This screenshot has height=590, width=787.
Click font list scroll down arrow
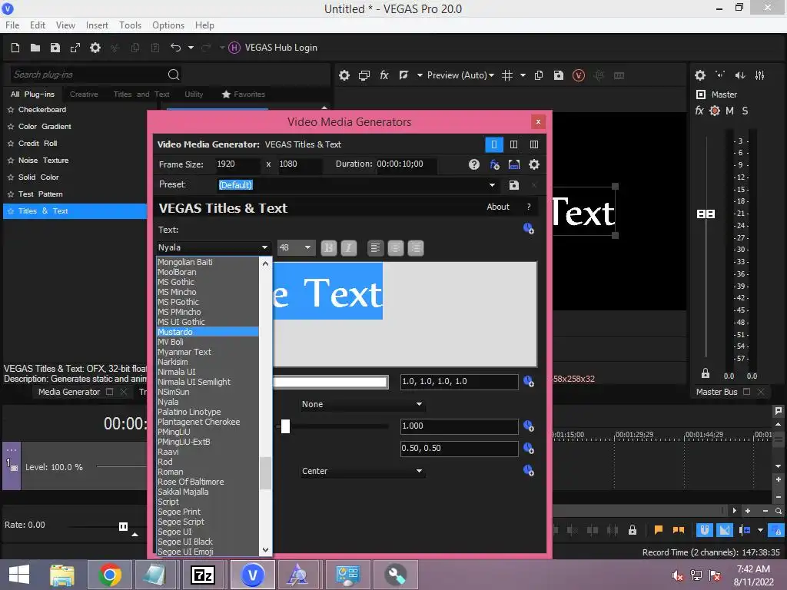point(265,550)
